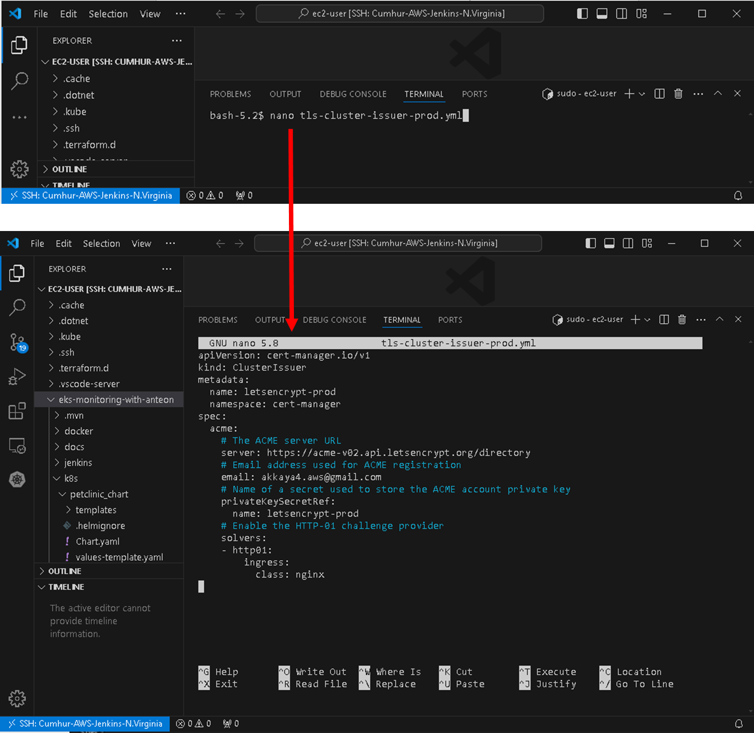
Task: Open the Run and Debug view
Action: click(x=17, y=376)
